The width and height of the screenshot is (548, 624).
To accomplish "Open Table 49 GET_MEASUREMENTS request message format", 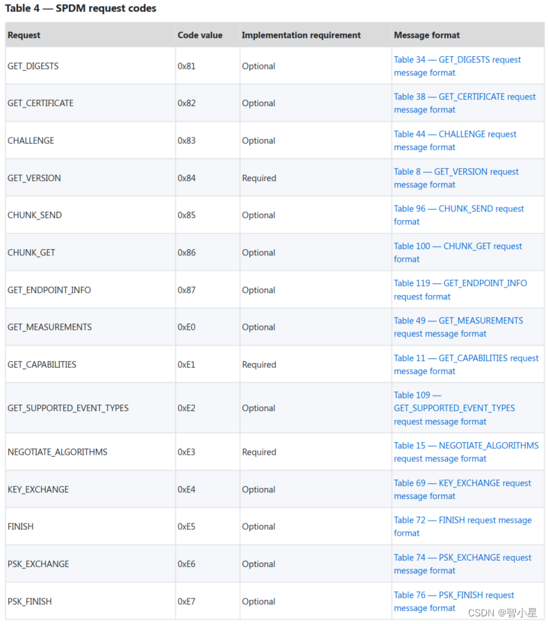I will pos(458,327).
